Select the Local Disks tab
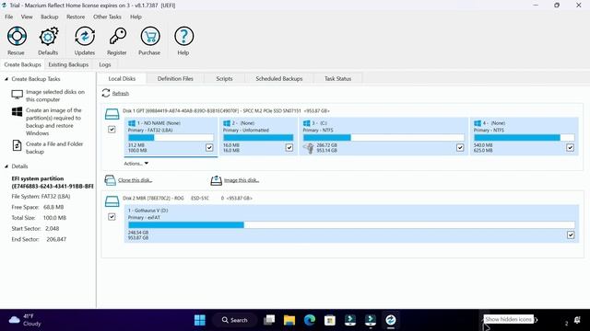The image size is (590, 331). 122,78
